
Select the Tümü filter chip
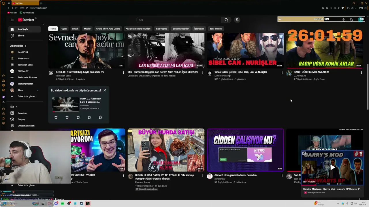click(53, 29)
